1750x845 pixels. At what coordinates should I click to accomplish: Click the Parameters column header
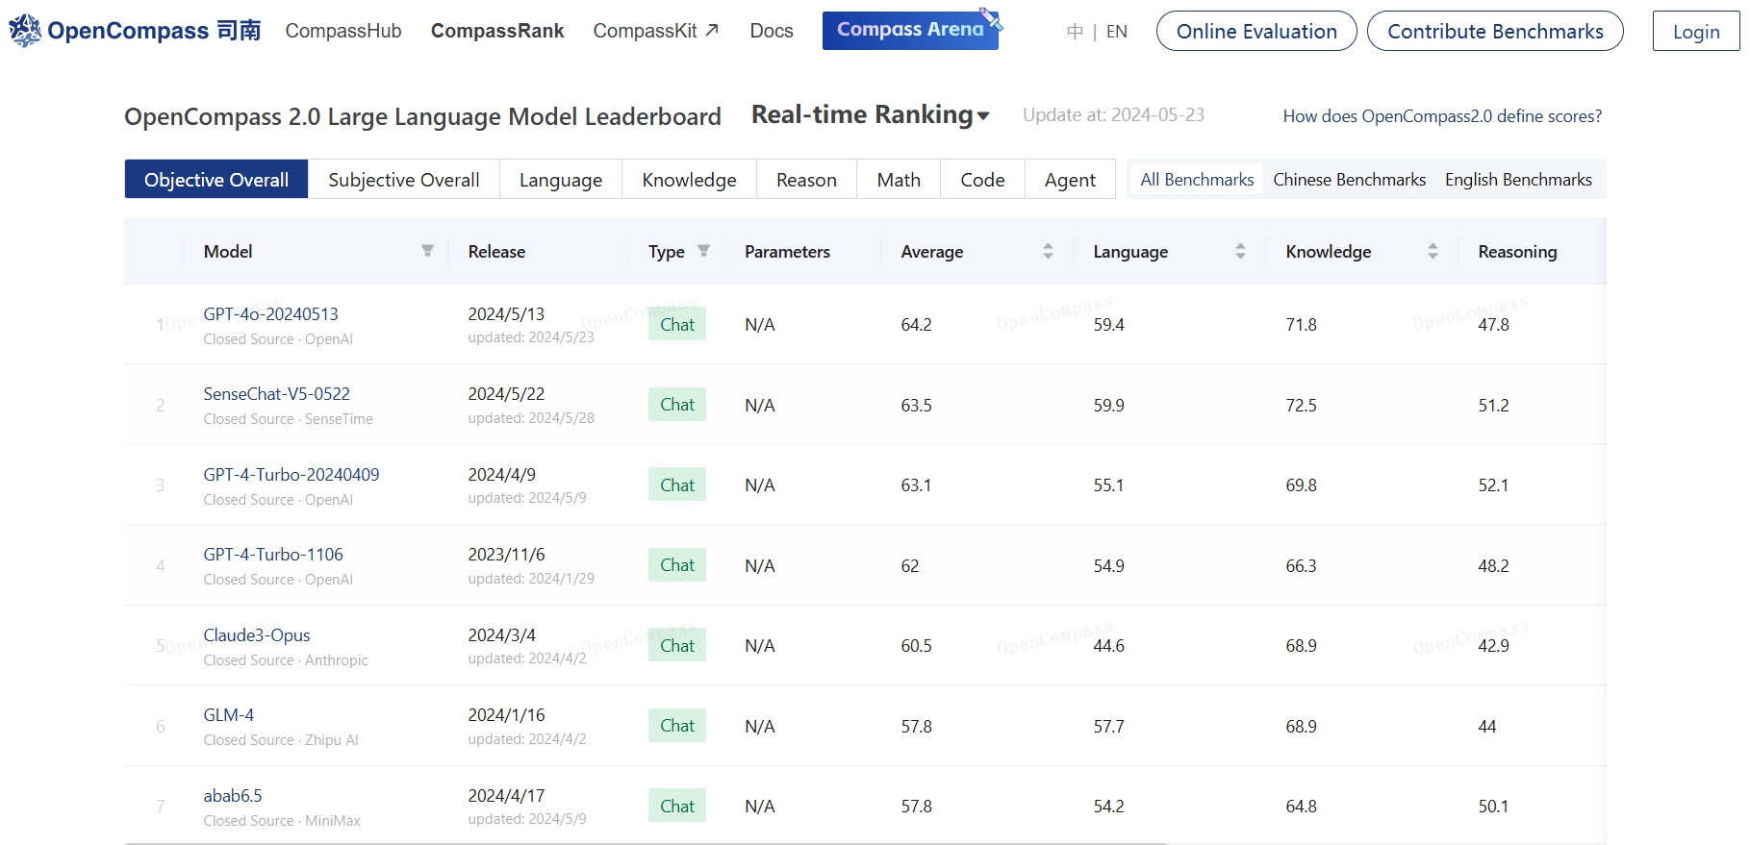[787, 252]
